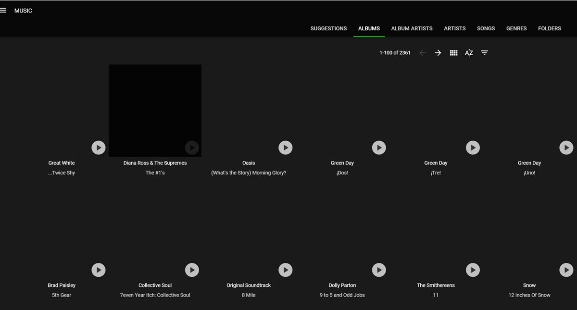577x310 pixels.
Task: Open the ¡Tre! album title
Action: coord(436,173)
